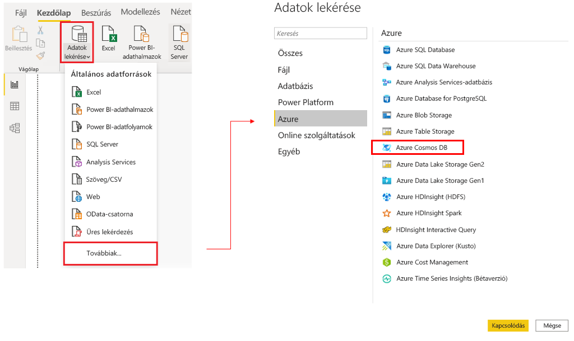This screenshot has width=574, height=341.
Task: Select Azure Analysis Services-adatbázis icon
Action: (x=387, y=82)
